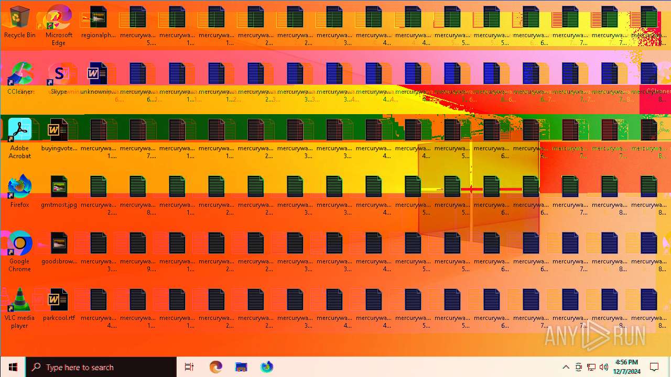Open the notification Action Center
This screenshot has width=671, height=377.
pos(654,367)
